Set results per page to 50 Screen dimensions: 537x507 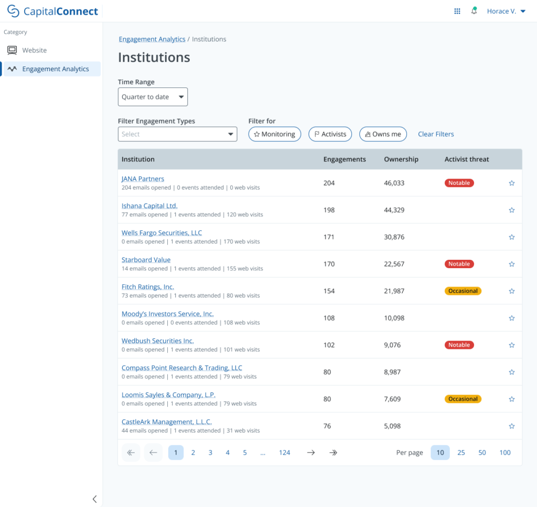[x=482, y=452]
